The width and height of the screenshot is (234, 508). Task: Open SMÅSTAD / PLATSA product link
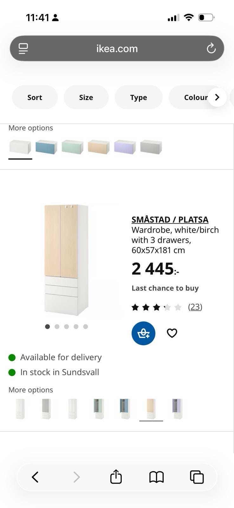(x=170, y=219)
